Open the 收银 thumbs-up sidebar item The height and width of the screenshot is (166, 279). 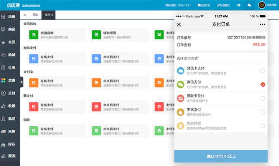(9, 106)
